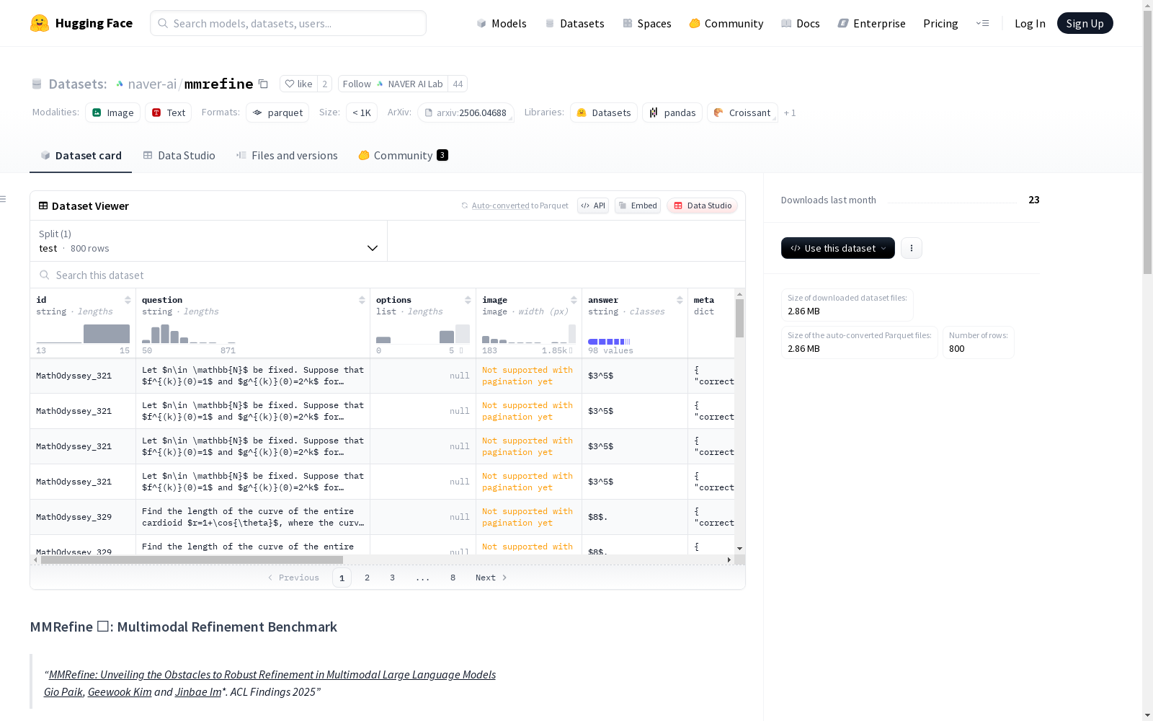Image resolution: width=1153 pixels, height=721 pixels.
Task: Open the naver-ai organization link
Action: click(152, 84)
